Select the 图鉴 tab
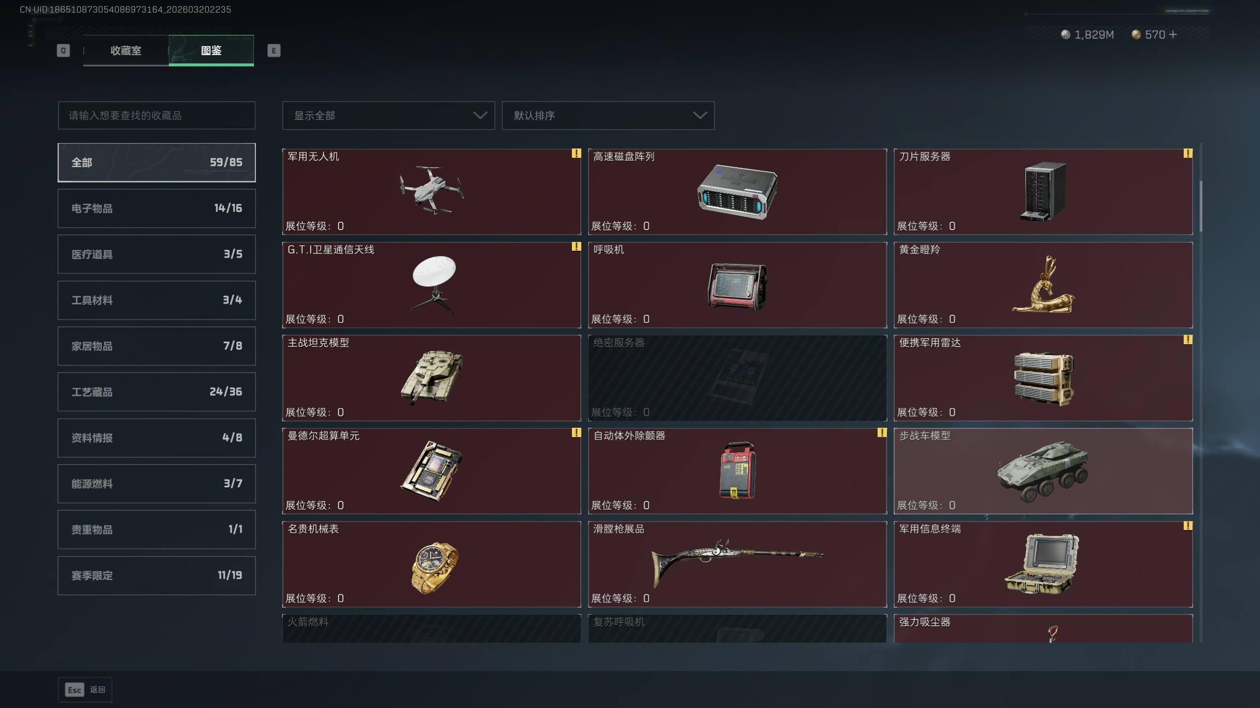Screen dimensions: 1260x708 tap(211, 51)
